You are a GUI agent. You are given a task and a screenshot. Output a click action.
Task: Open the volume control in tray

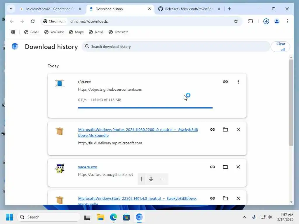click(270, 217)
